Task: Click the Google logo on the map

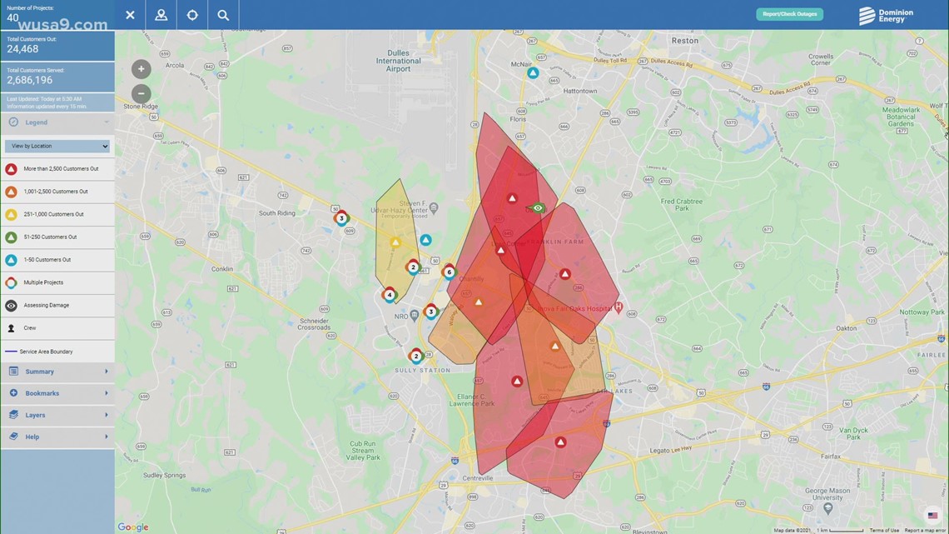Action: tap(132, 527)
